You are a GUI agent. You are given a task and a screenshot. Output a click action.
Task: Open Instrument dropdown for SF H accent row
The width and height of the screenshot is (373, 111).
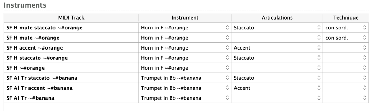185,48
